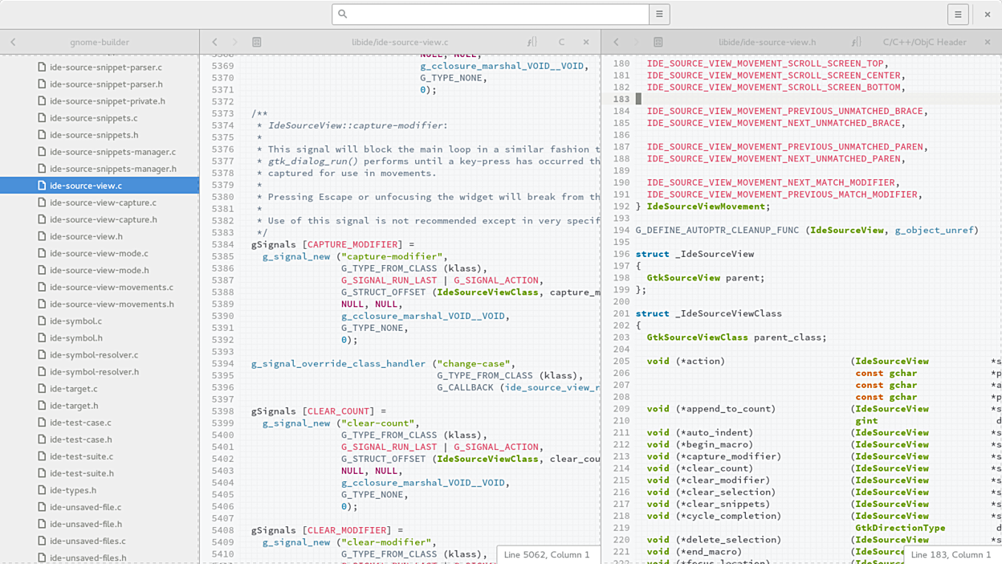Click the Line 5062, Column 1 position indicator
This screenshot has width=1002, height=564.
pyautogui.click(x=547, y=554)
